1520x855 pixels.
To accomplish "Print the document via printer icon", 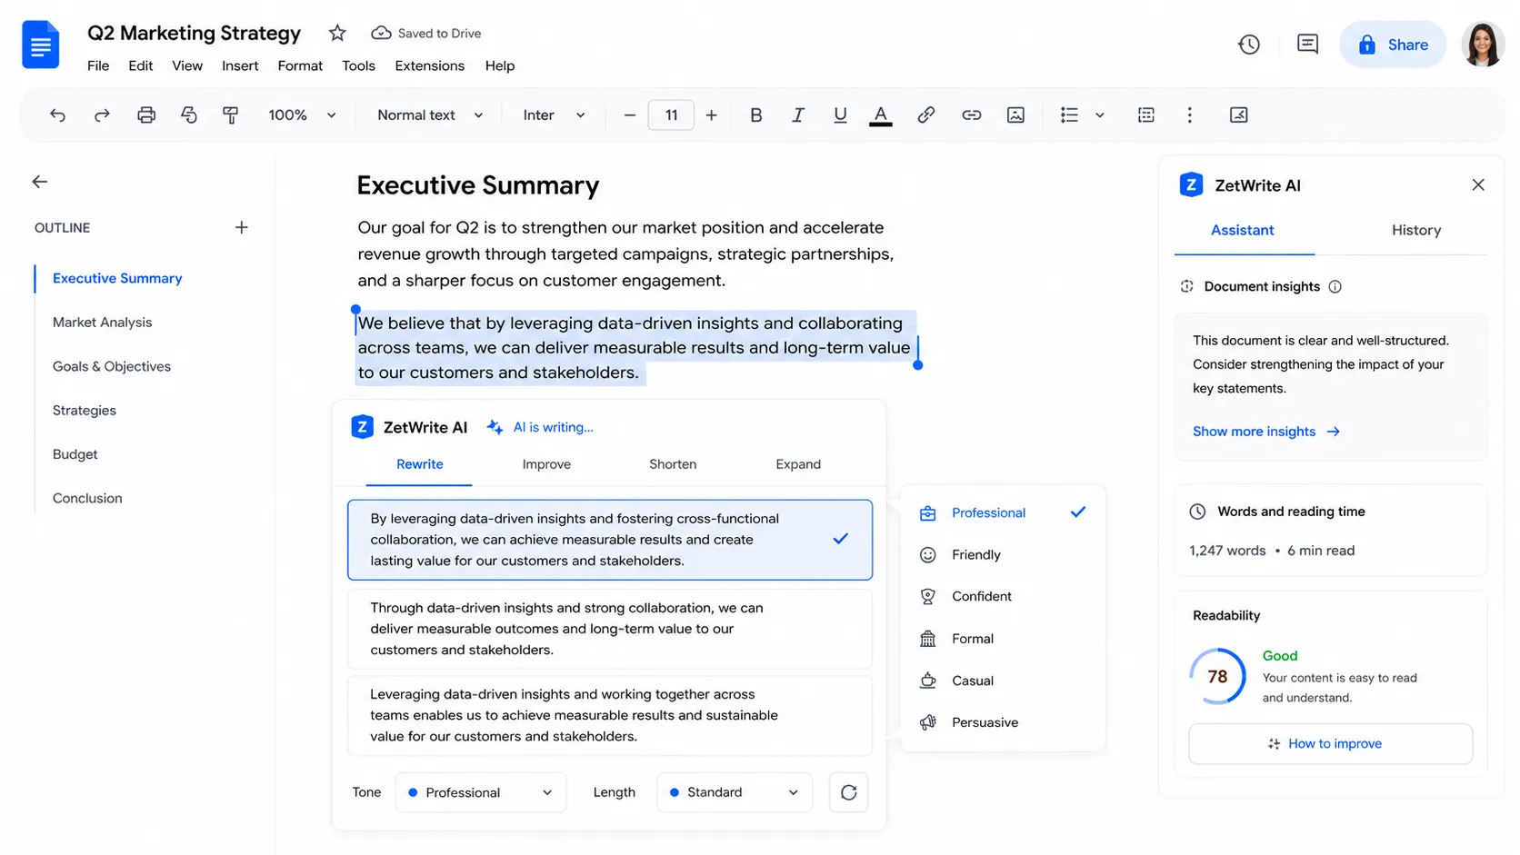I will click(x=146, y=114).
